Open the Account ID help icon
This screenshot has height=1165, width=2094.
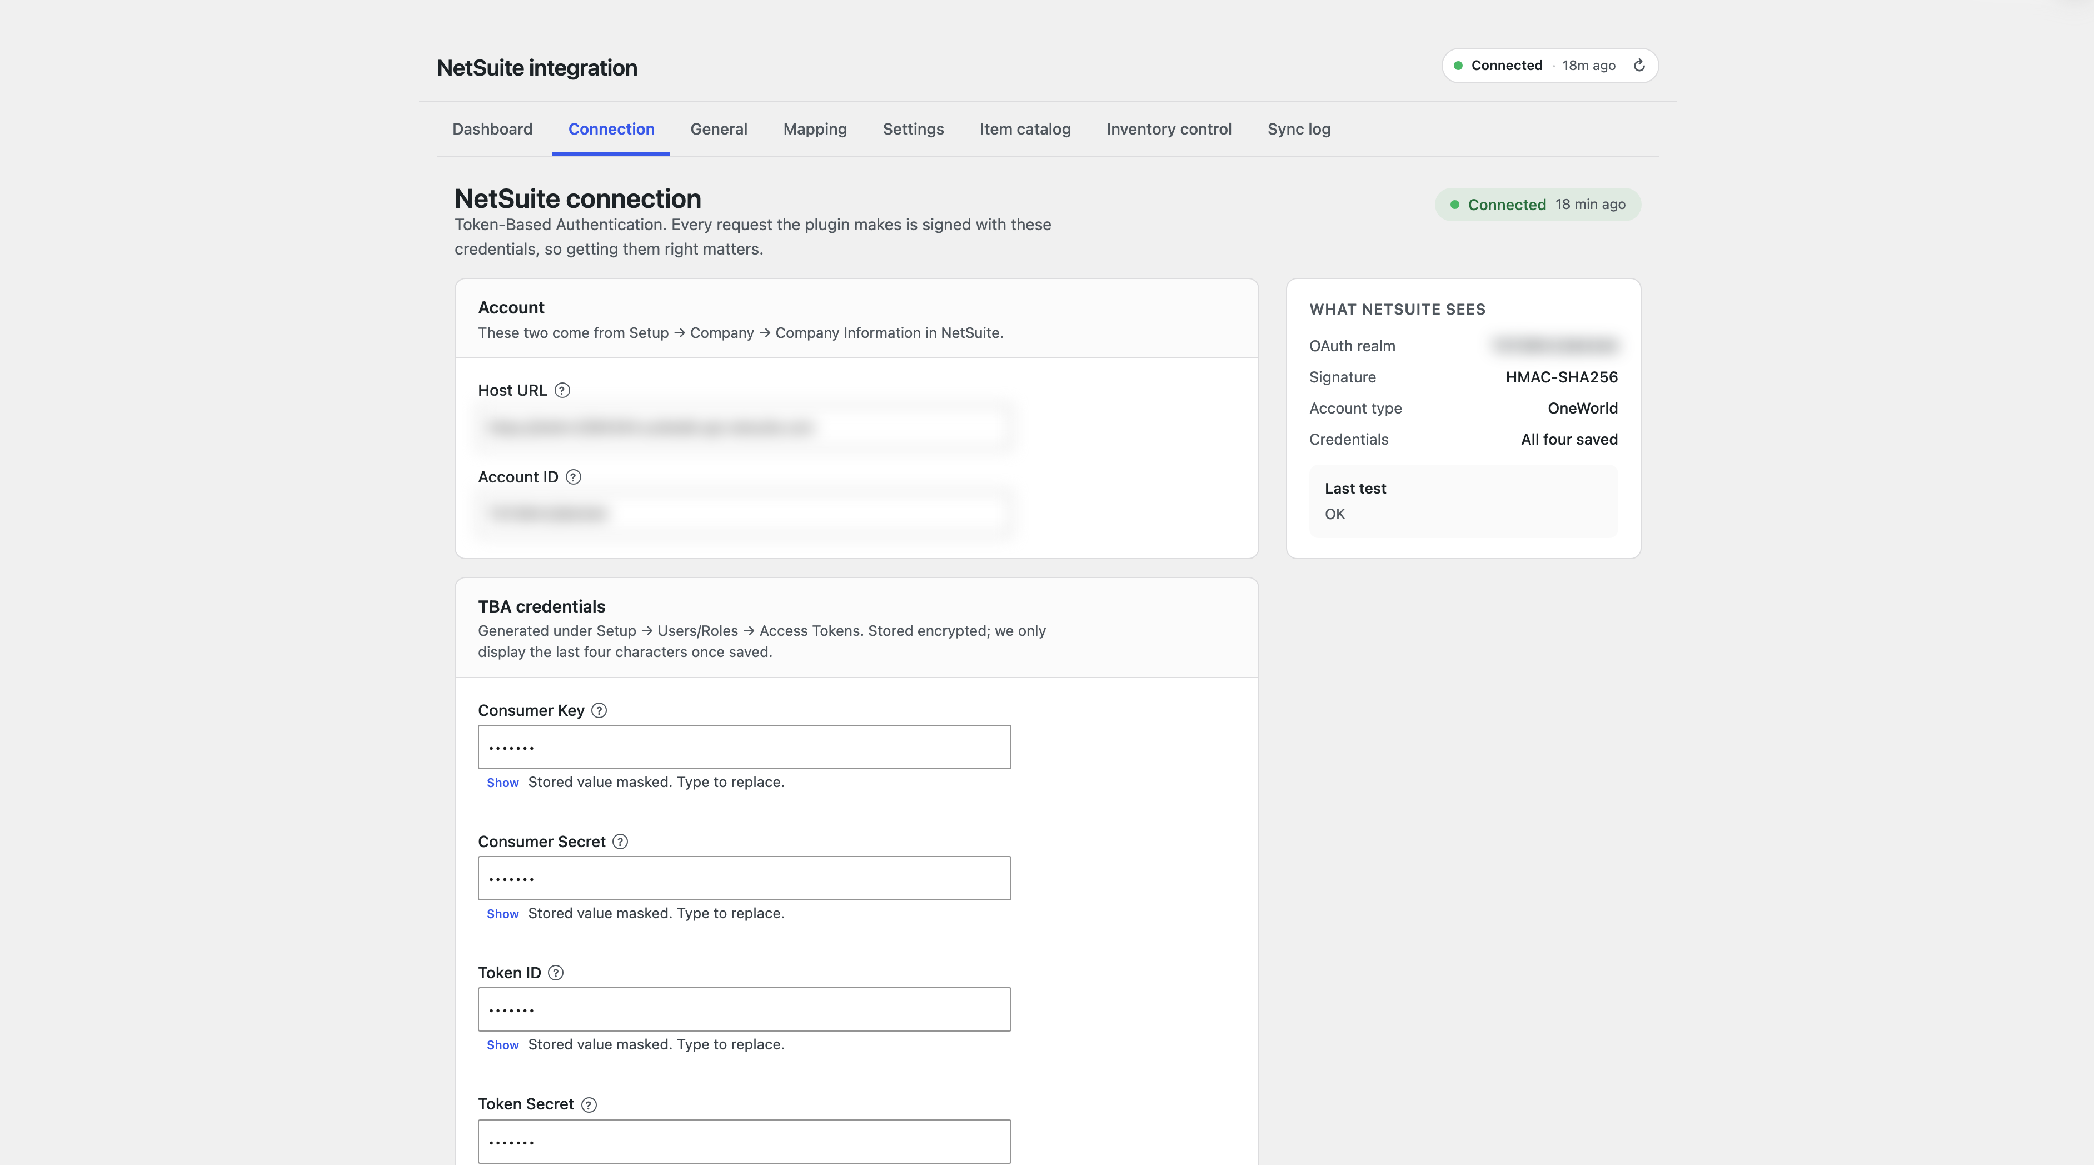point(573,477)
